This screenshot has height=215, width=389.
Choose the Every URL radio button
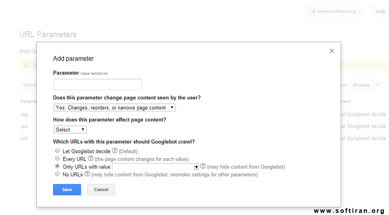coord(57,158)
